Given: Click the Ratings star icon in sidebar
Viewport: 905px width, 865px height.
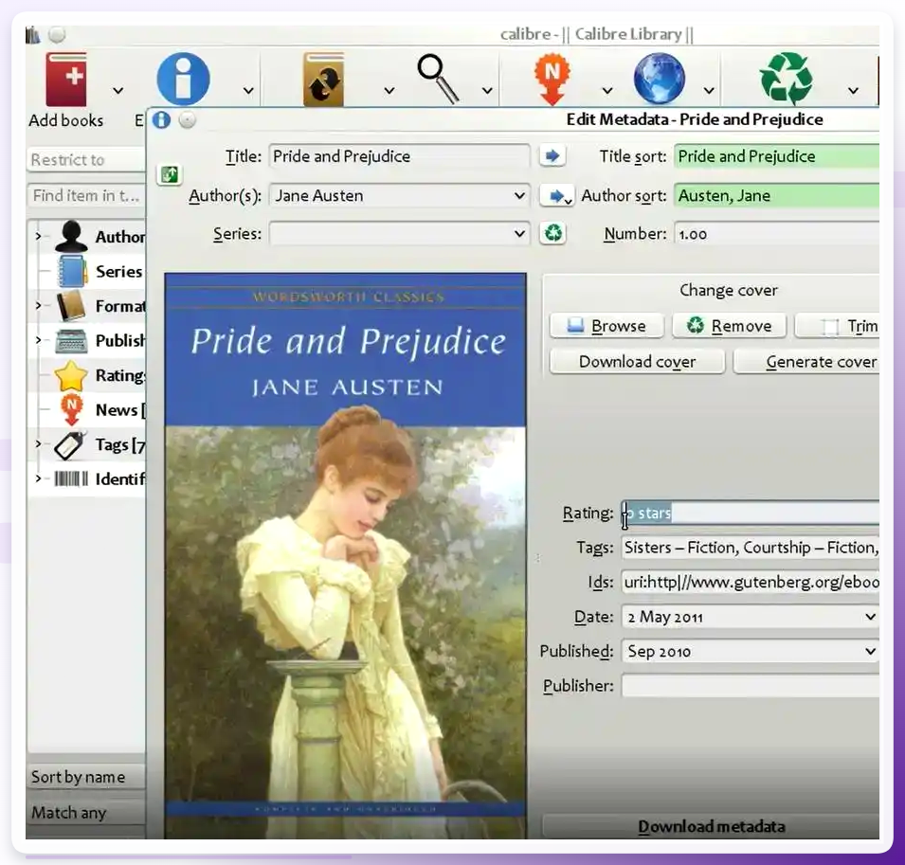Looking at the screenshot, I should [71, 375].
